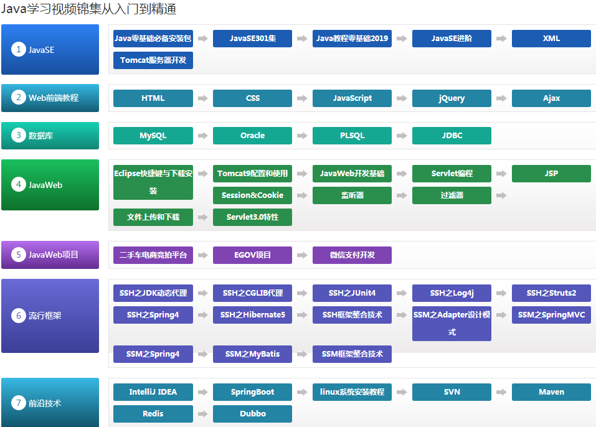Open SSM之MyBatis framework course
This screenshot has height=427, width=596.
252,354
